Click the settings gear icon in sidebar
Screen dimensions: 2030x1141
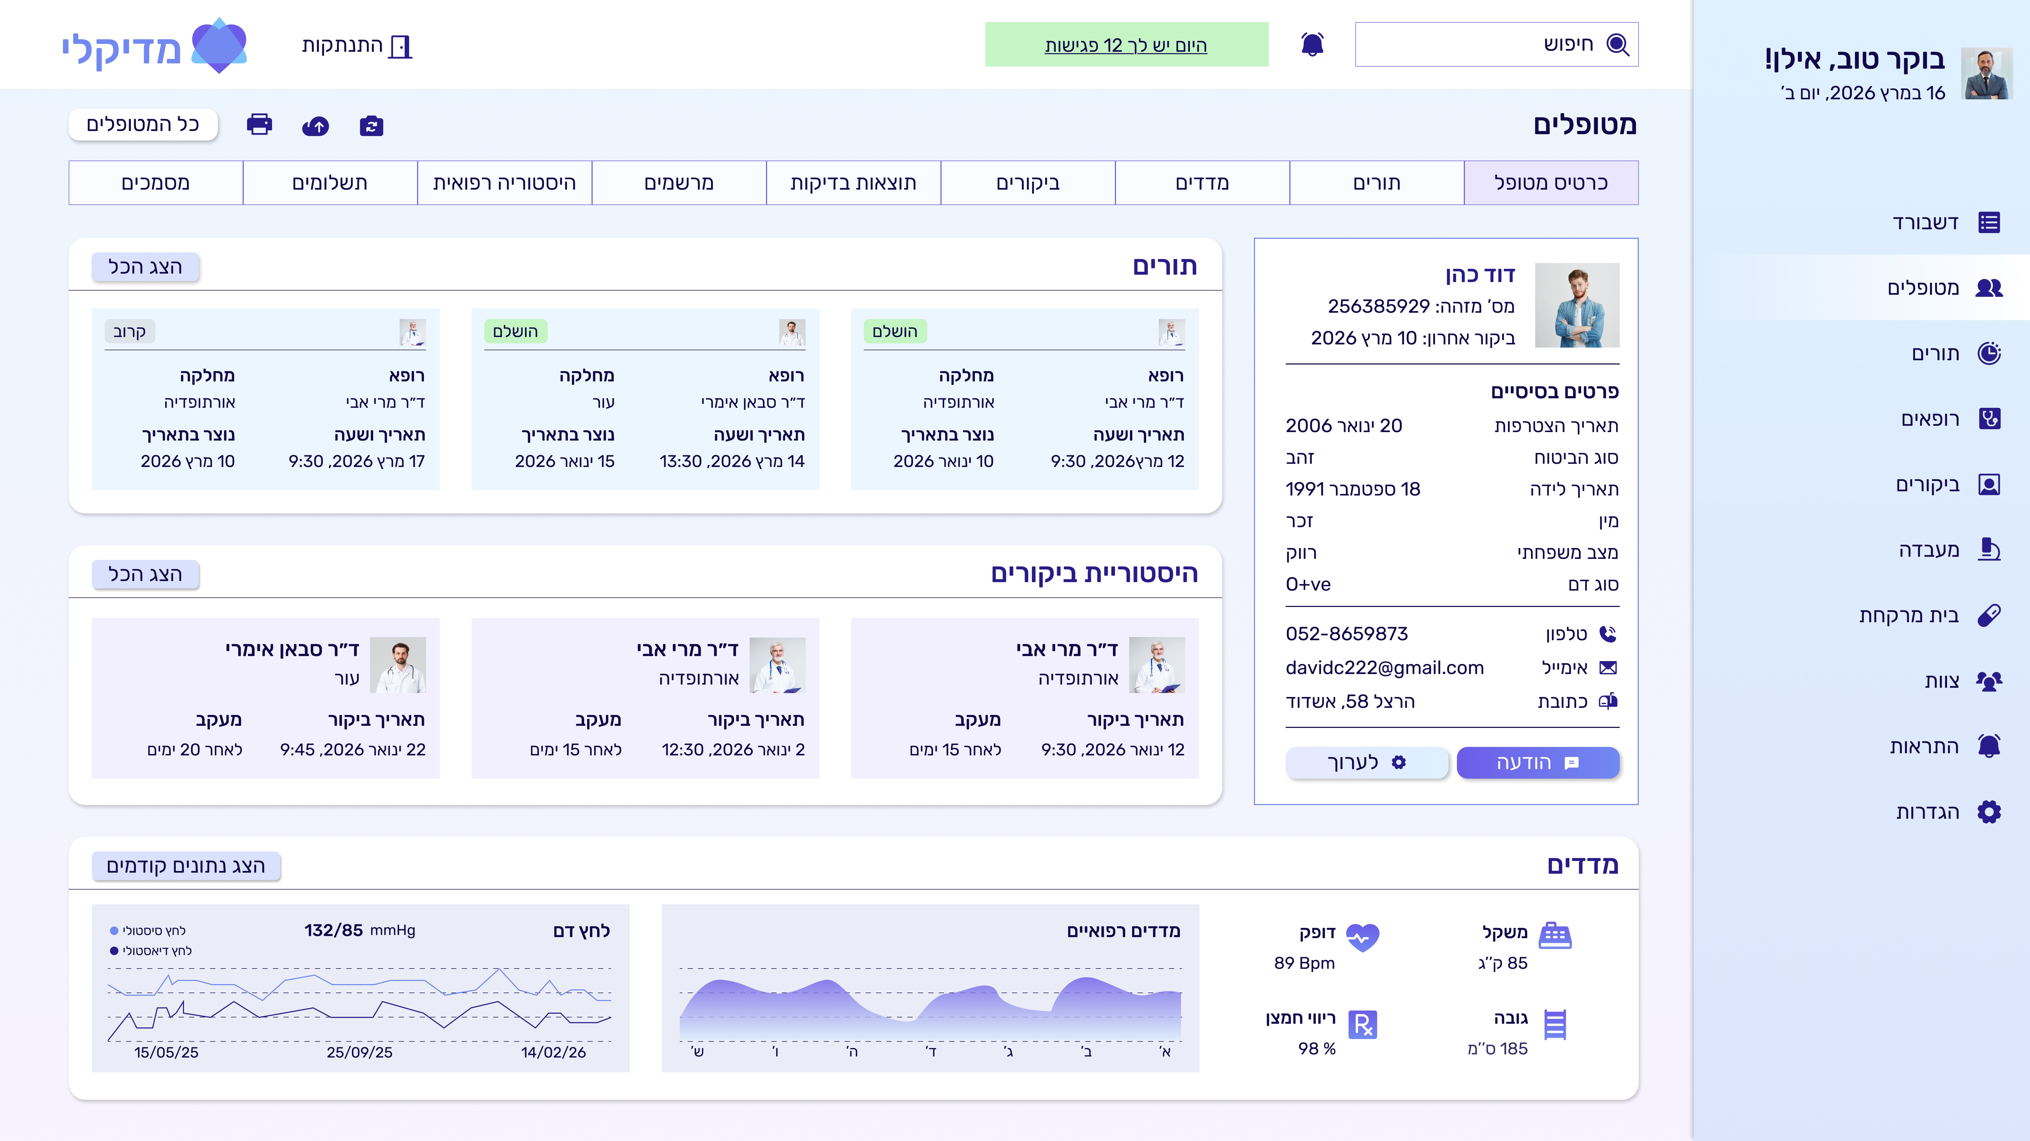(1989, 812)
